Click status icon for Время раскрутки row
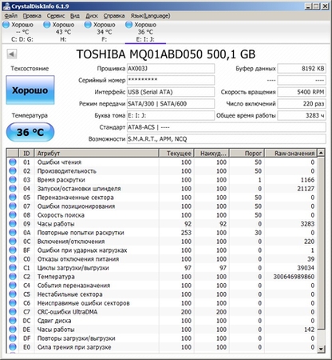332x360 pixels. click(x=13, y=180)
